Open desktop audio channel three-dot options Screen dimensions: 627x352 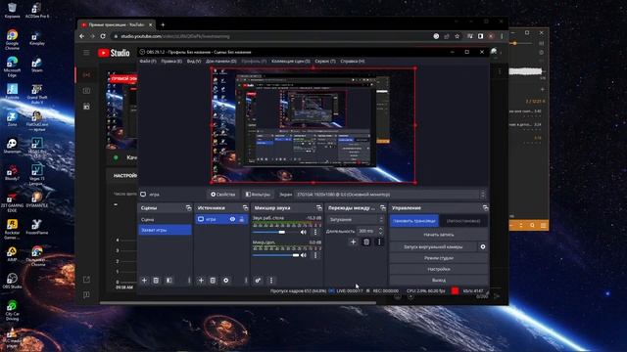click(315, 232)
